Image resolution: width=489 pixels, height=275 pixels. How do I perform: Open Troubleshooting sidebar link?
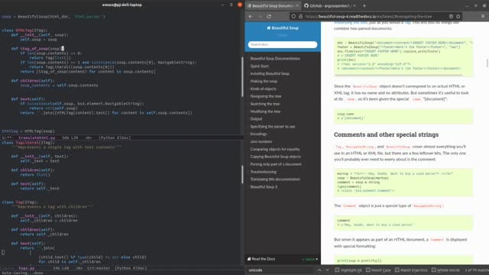pyautogui.click(x=263, y=172)
